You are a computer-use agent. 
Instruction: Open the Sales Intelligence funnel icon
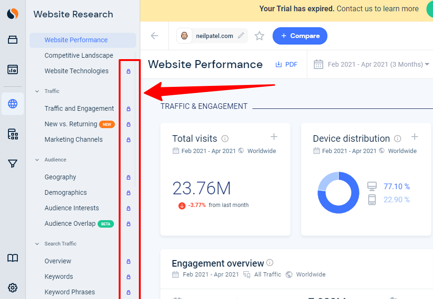click(13, 163)
